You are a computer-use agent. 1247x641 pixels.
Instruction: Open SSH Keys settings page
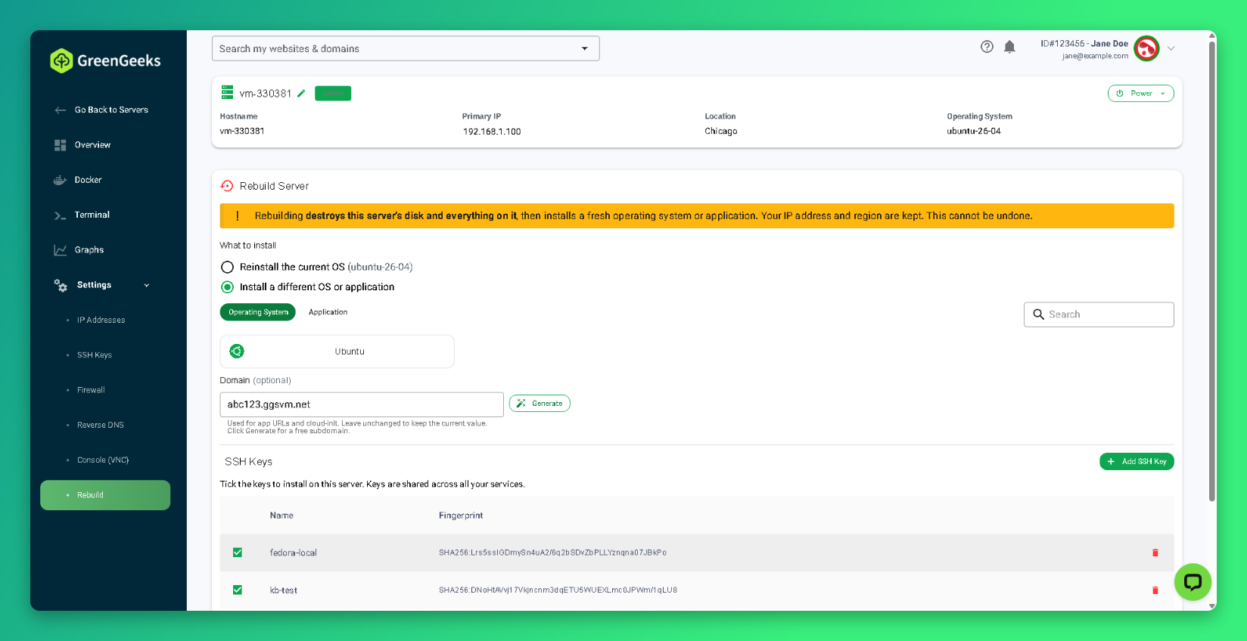tap(95, 355)
